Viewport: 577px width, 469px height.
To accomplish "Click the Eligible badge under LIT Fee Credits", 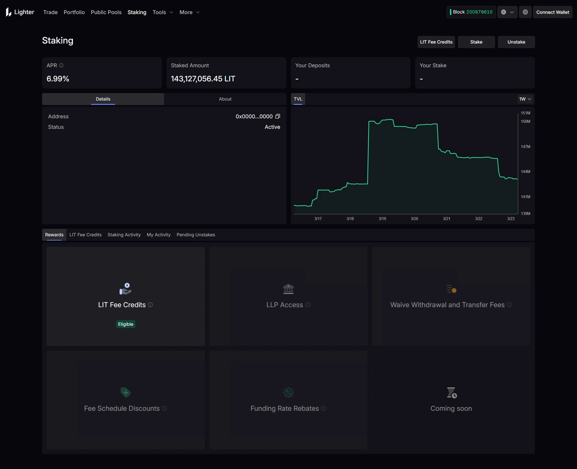I will (125, 324).
